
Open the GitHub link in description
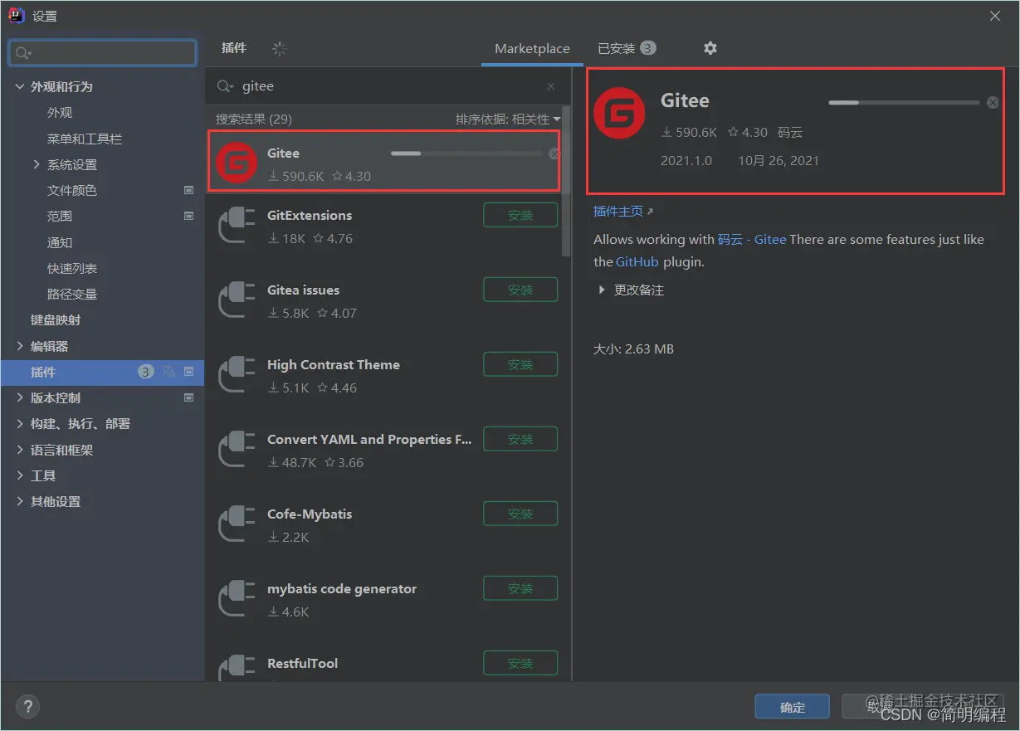click(637, 261)
